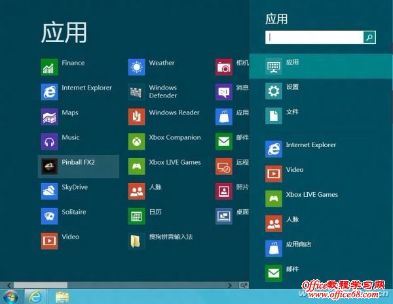
Task: Click the Weather label
Action: point(162,63)
